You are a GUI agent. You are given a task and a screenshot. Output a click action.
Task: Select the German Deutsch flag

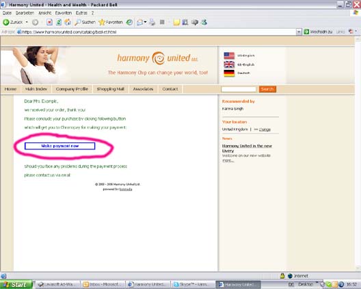point(229,73)
